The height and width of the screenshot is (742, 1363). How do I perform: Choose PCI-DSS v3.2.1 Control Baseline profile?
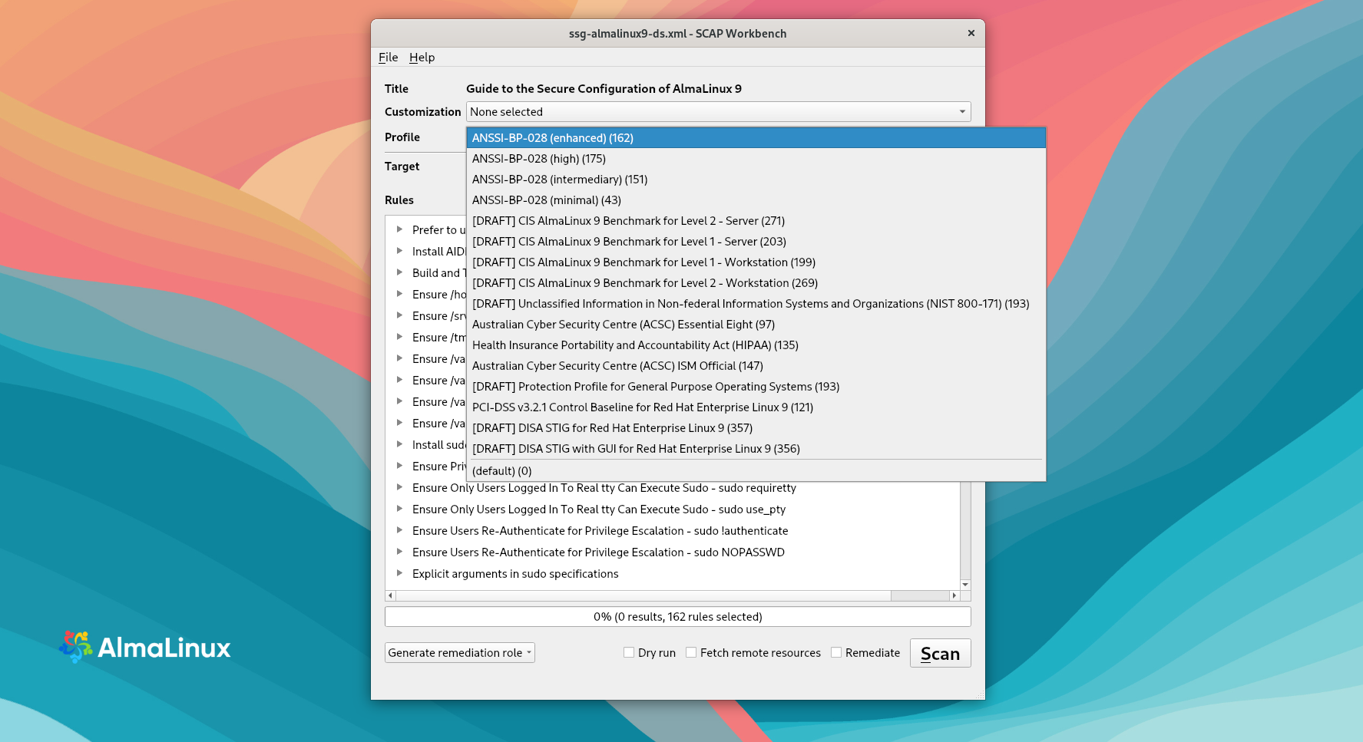(x=642, y=407)
